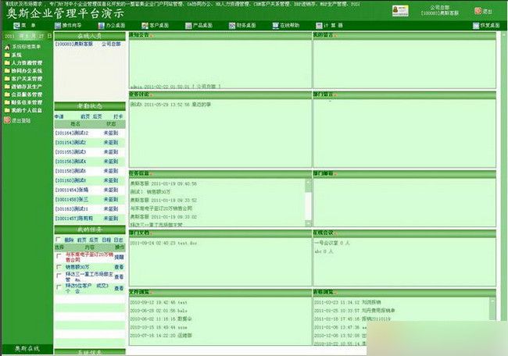508x356 pixels.
Task: Select the 与东南电子签订20万 task checkbox
Action: [x=59, y=255]
